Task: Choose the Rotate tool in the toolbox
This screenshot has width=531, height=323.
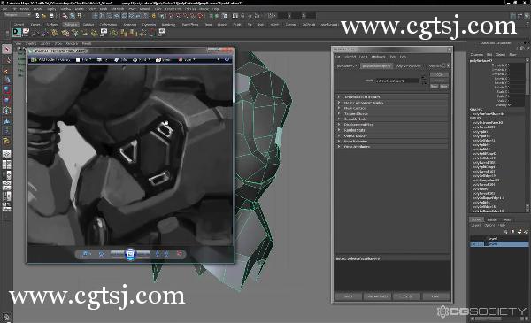Action: click(6, 90)
